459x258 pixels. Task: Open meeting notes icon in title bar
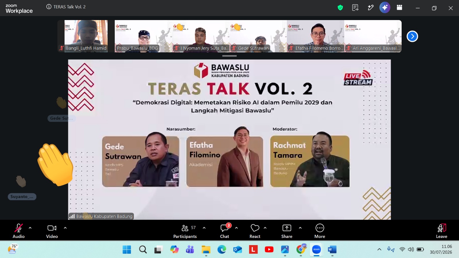pyautogui.click(x=355, y=7)
